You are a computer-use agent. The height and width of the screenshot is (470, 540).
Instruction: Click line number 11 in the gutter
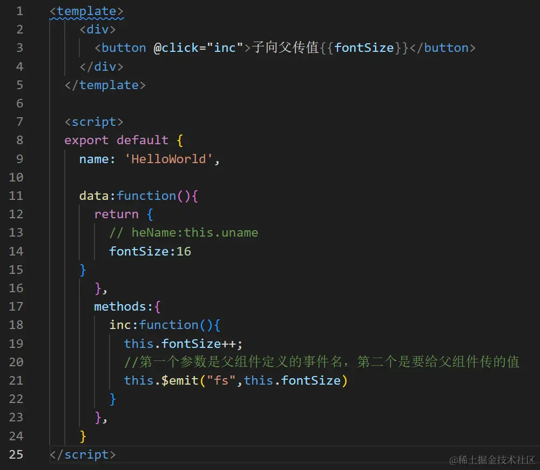[x=16, y=196]
